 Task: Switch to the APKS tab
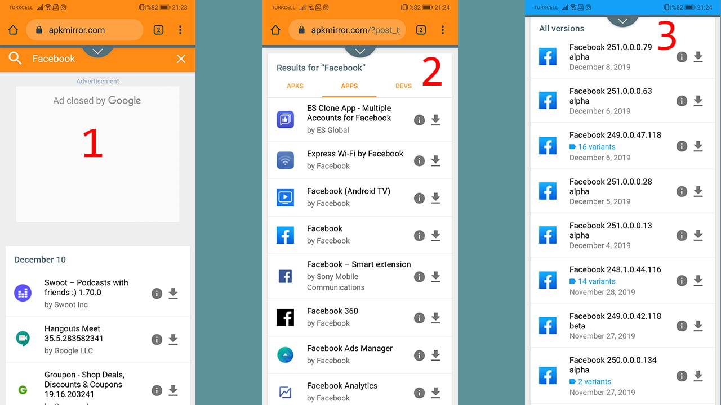point(295,86)
